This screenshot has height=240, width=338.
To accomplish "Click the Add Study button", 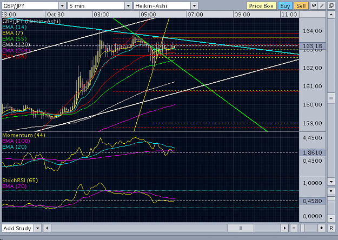I will pyautogui.click(x=18, y=228).
